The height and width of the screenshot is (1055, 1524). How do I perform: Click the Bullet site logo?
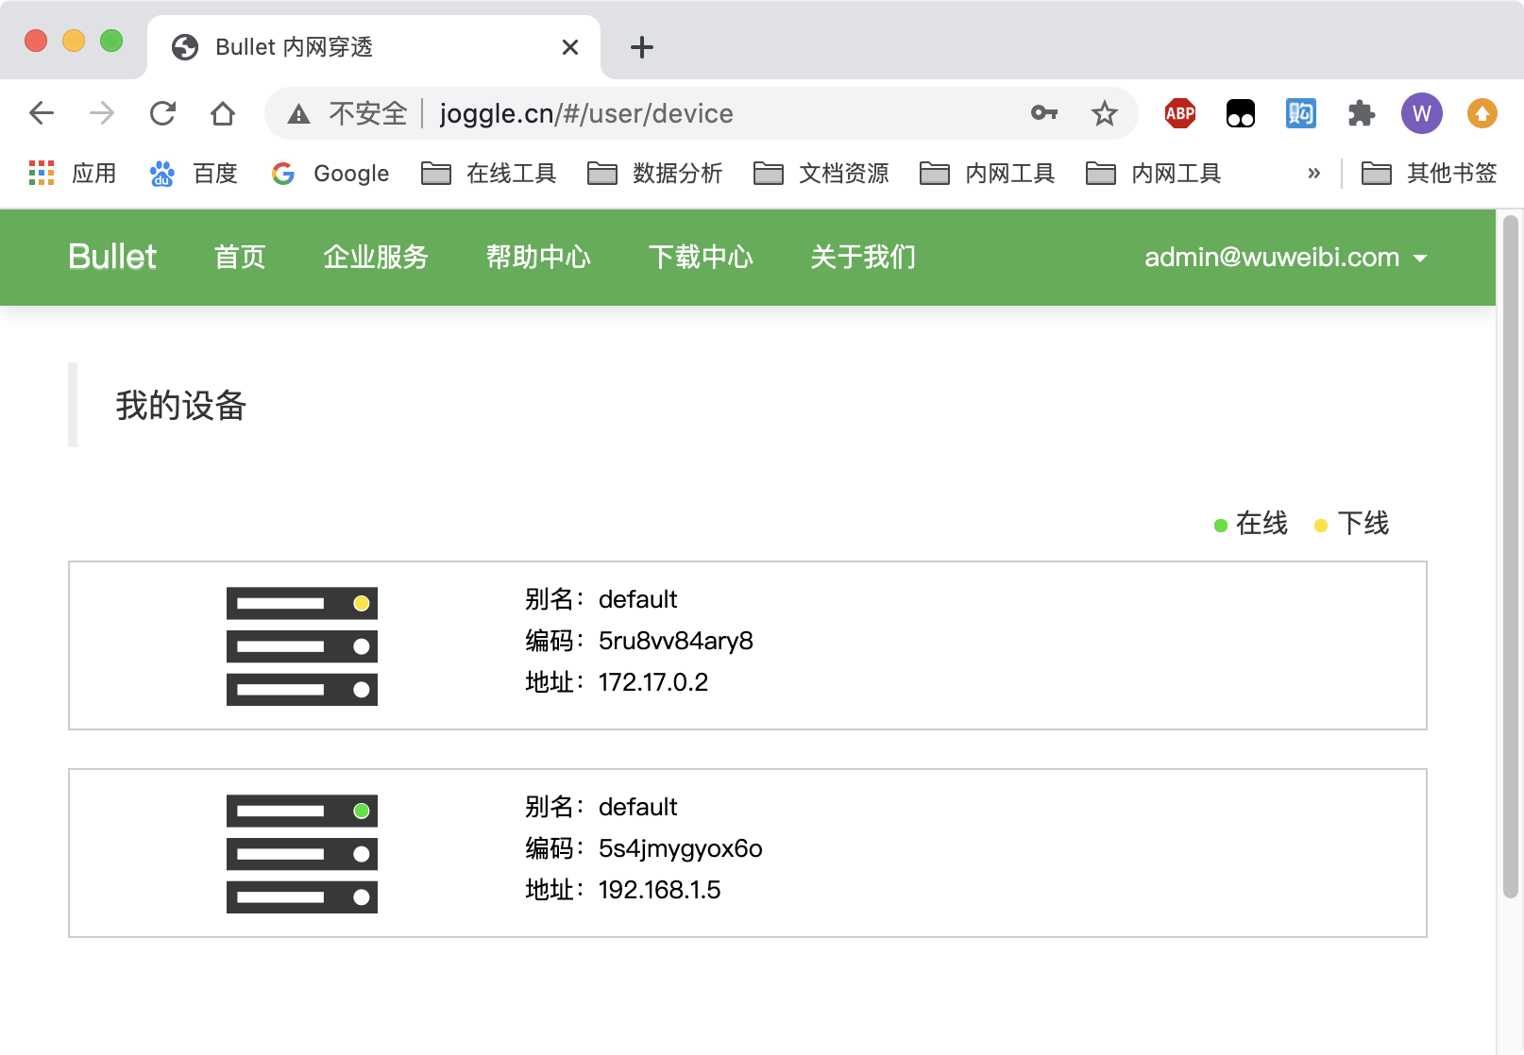coord(112,257)
